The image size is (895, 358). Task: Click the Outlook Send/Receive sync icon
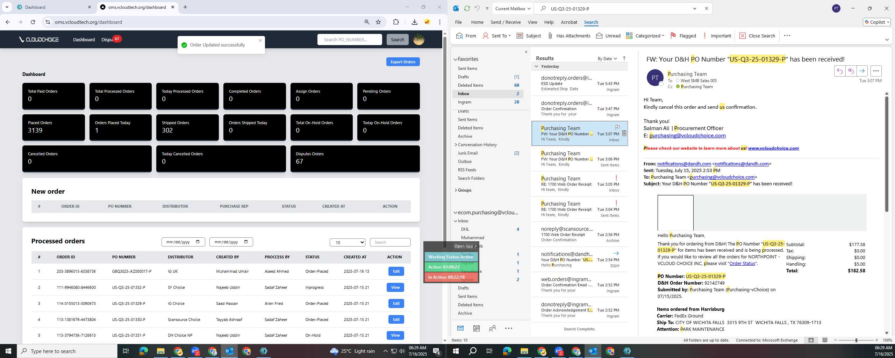pyautogui.click(x=467, y=8)
